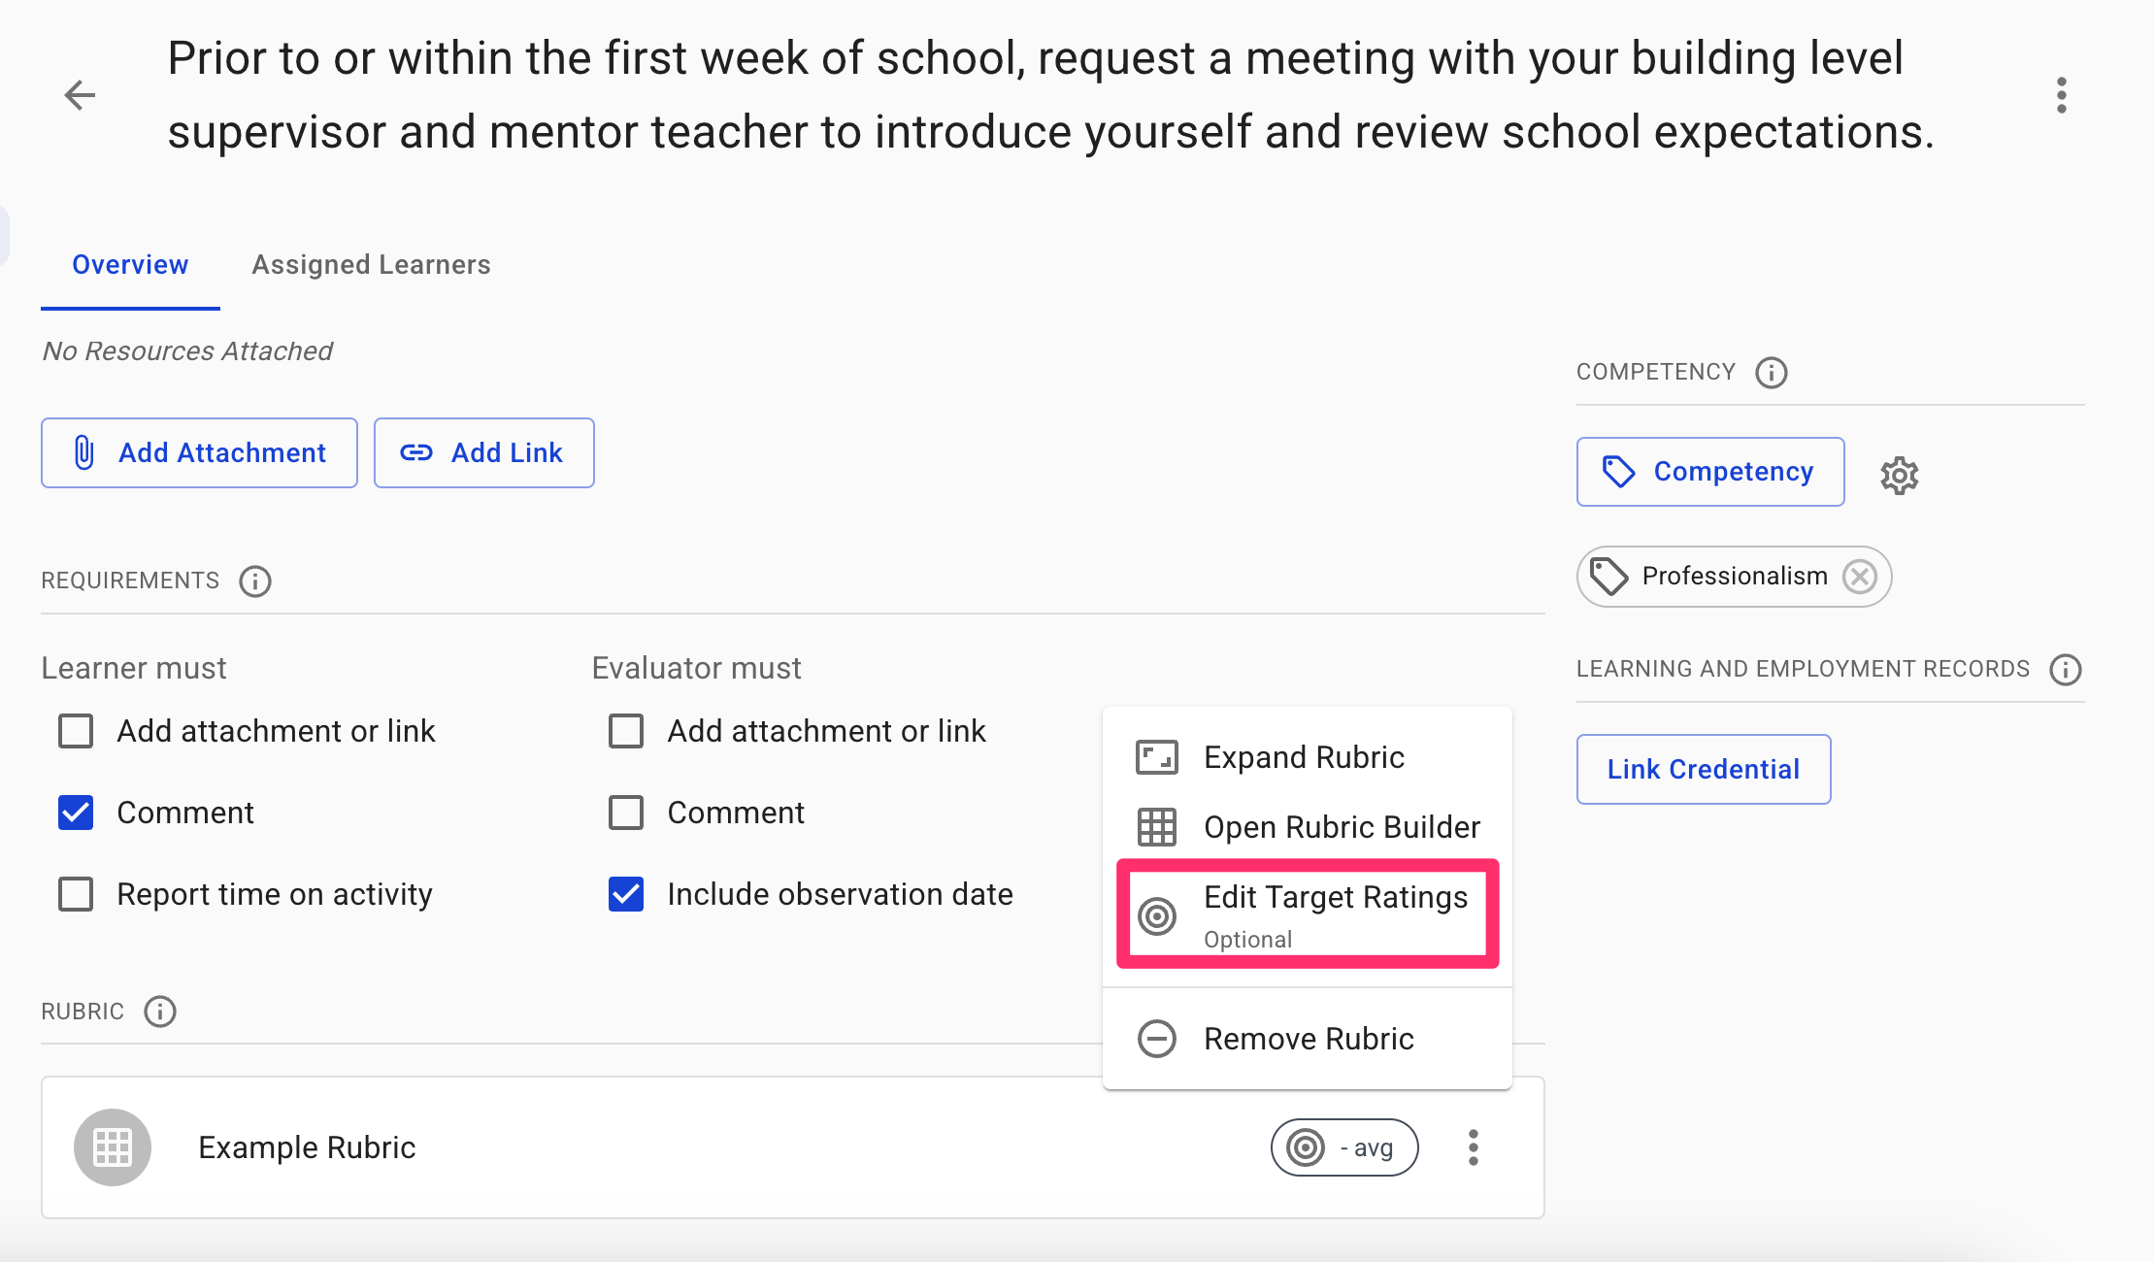Click the Example Rubric grid icon
This screenshot has width=2155, height=1262.
pos(113,1147)
